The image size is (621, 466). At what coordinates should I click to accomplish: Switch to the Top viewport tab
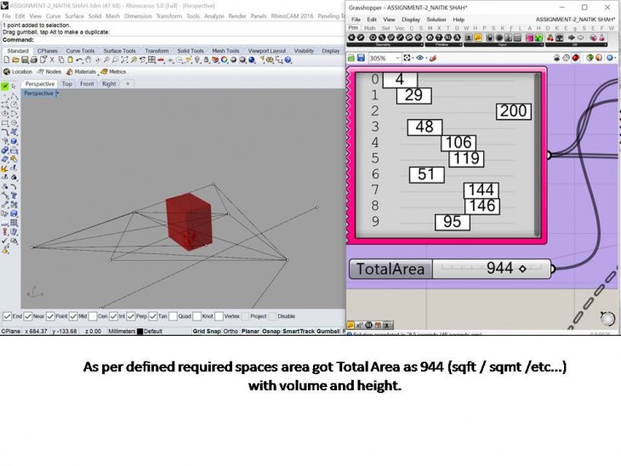67,84
